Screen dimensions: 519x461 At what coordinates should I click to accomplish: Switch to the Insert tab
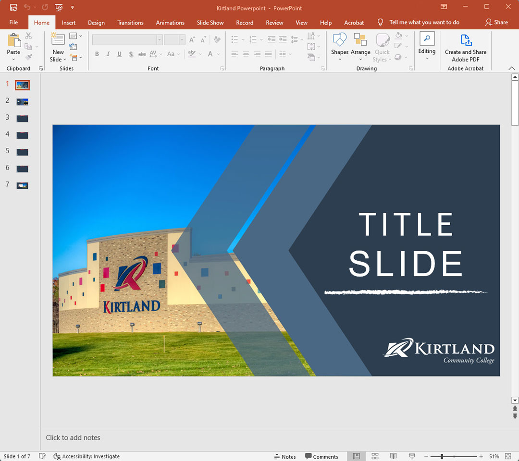point(69,23)
